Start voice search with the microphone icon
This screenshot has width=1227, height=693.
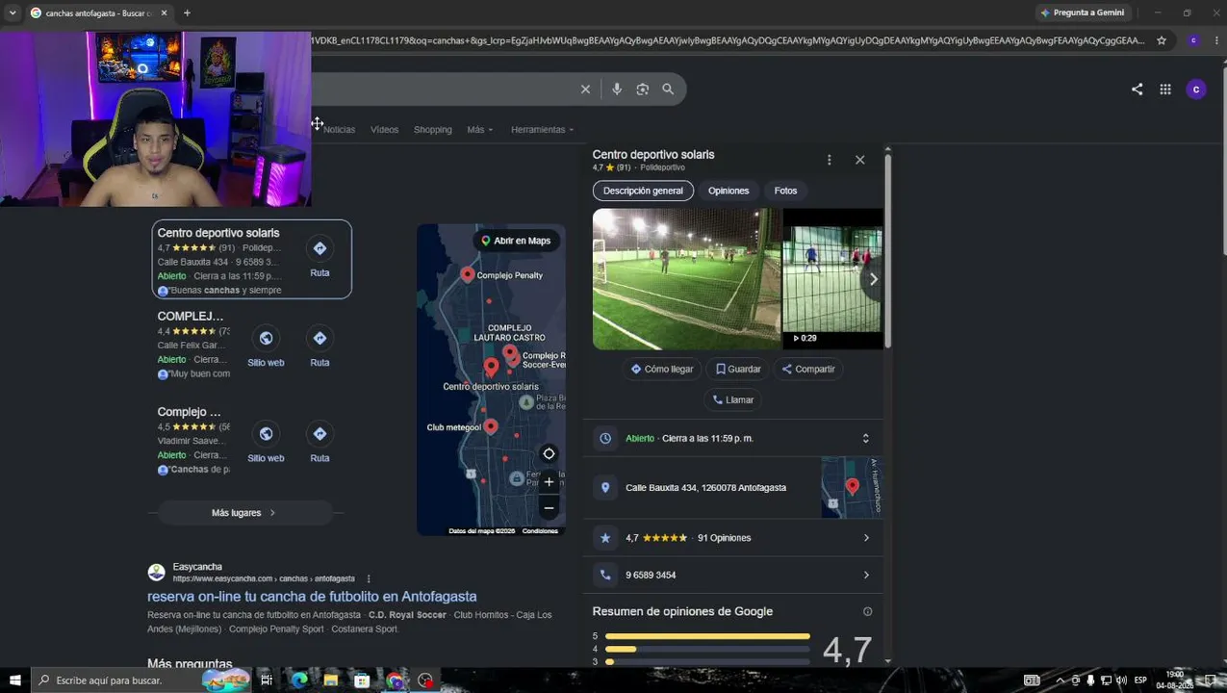tap(617, 90)
